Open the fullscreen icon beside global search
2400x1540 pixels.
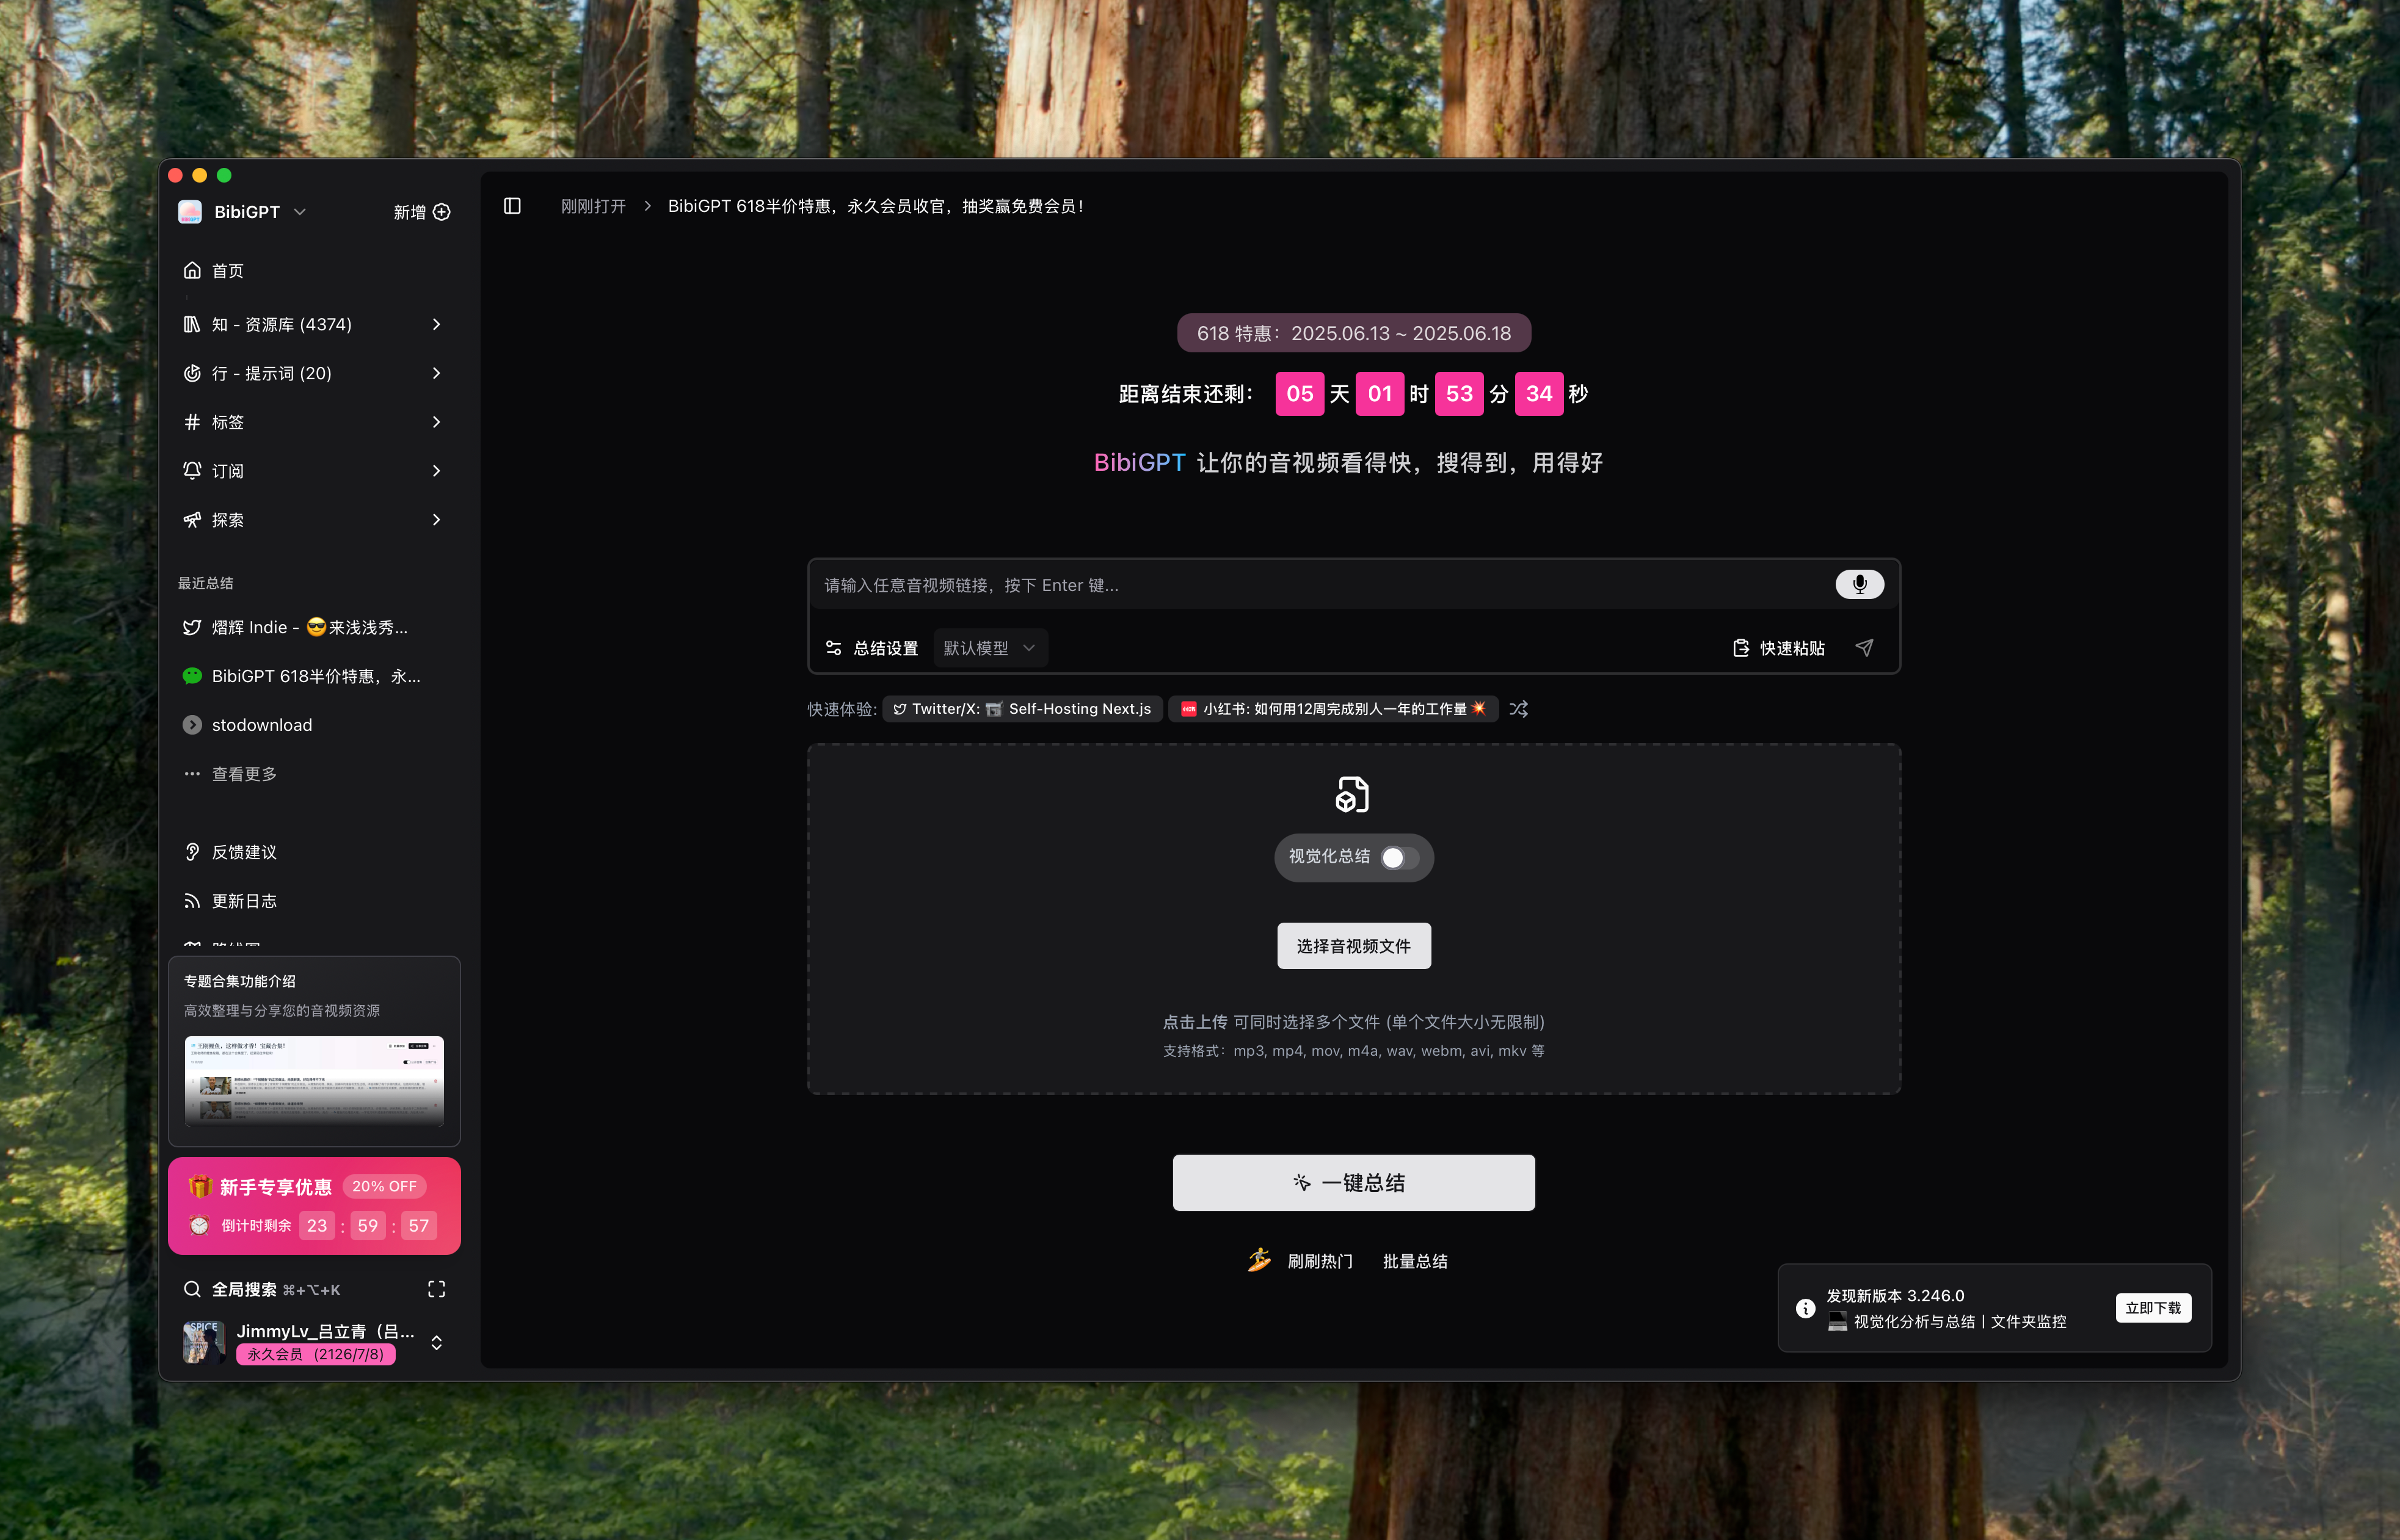click(x=436, y=1289)
